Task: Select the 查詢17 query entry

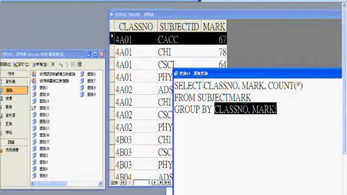Action: coord(41,142)
